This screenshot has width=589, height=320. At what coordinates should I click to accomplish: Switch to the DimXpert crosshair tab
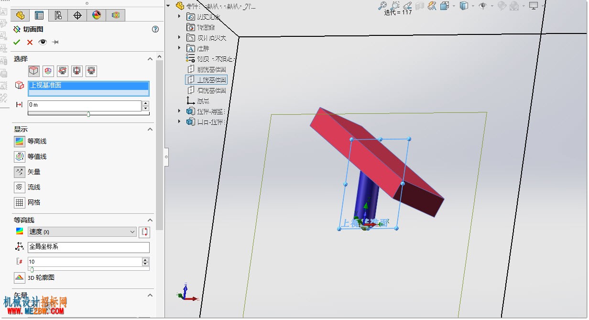[77, 15]
